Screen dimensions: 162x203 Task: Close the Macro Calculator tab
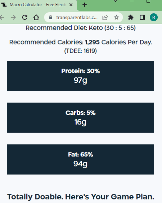[x=71, y=5]
